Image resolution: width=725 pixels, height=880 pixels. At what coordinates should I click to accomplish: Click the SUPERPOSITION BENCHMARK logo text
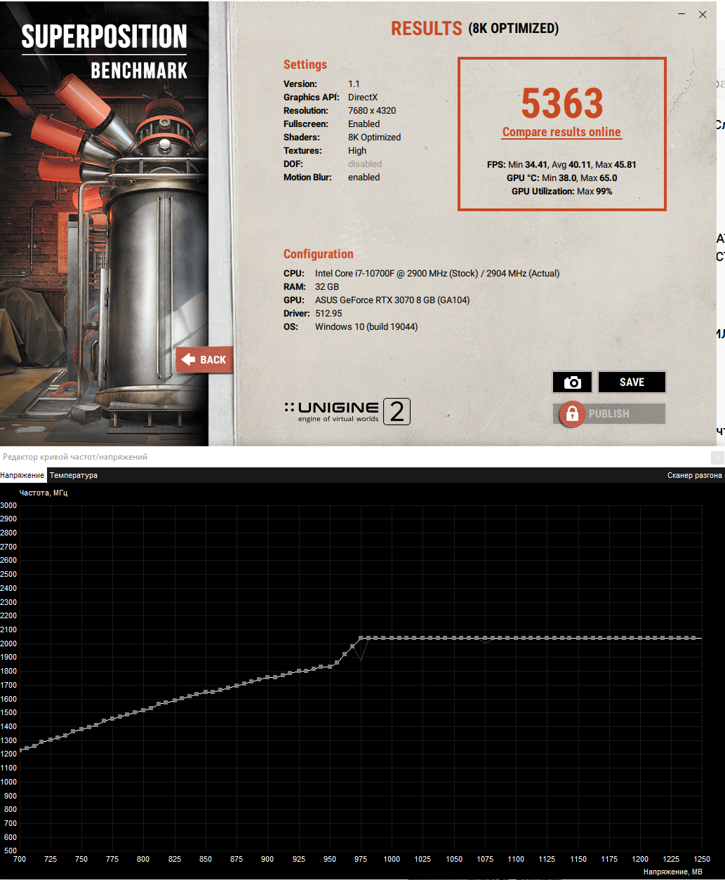(x=104, y=52)
